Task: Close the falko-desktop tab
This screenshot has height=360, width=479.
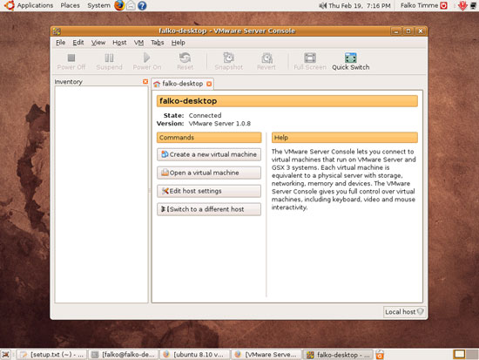Action: coord(209,84)
